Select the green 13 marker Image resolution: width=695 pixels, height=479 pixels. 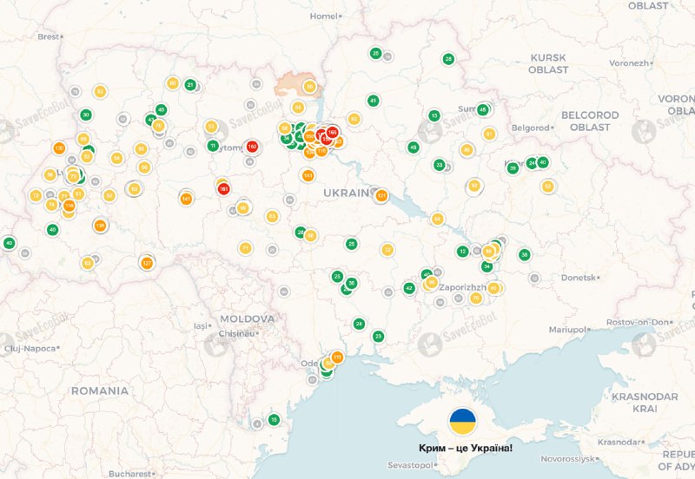(x=434, y=115)
